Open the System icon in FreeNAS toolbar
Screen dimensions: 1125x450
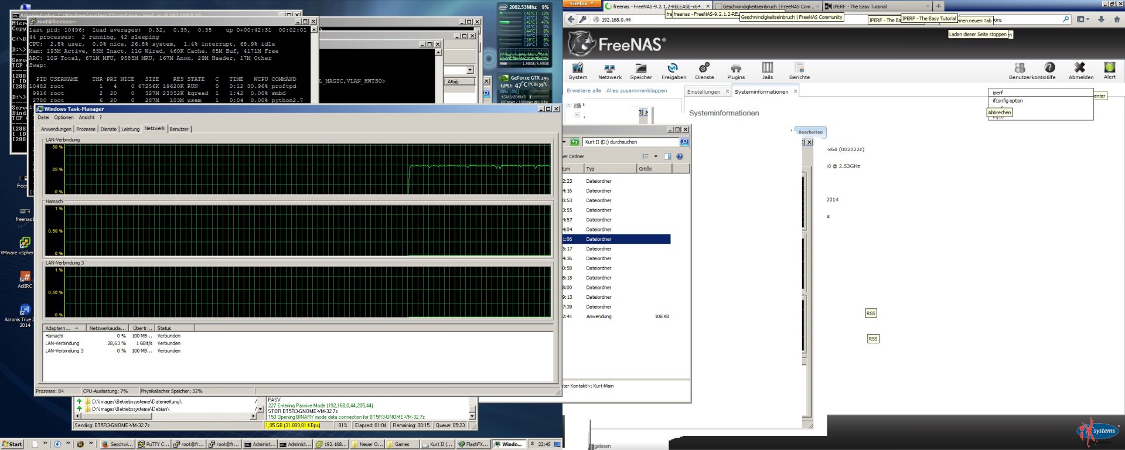click(578, 71)
